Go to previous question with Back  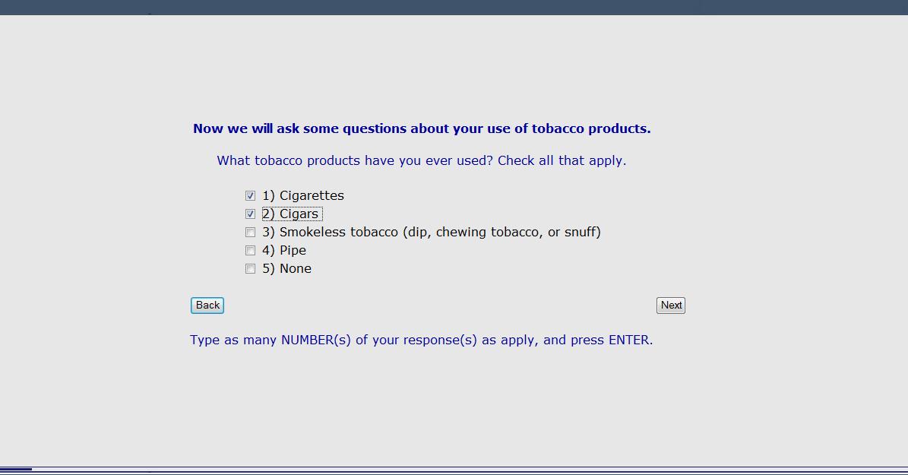(207, 306)
